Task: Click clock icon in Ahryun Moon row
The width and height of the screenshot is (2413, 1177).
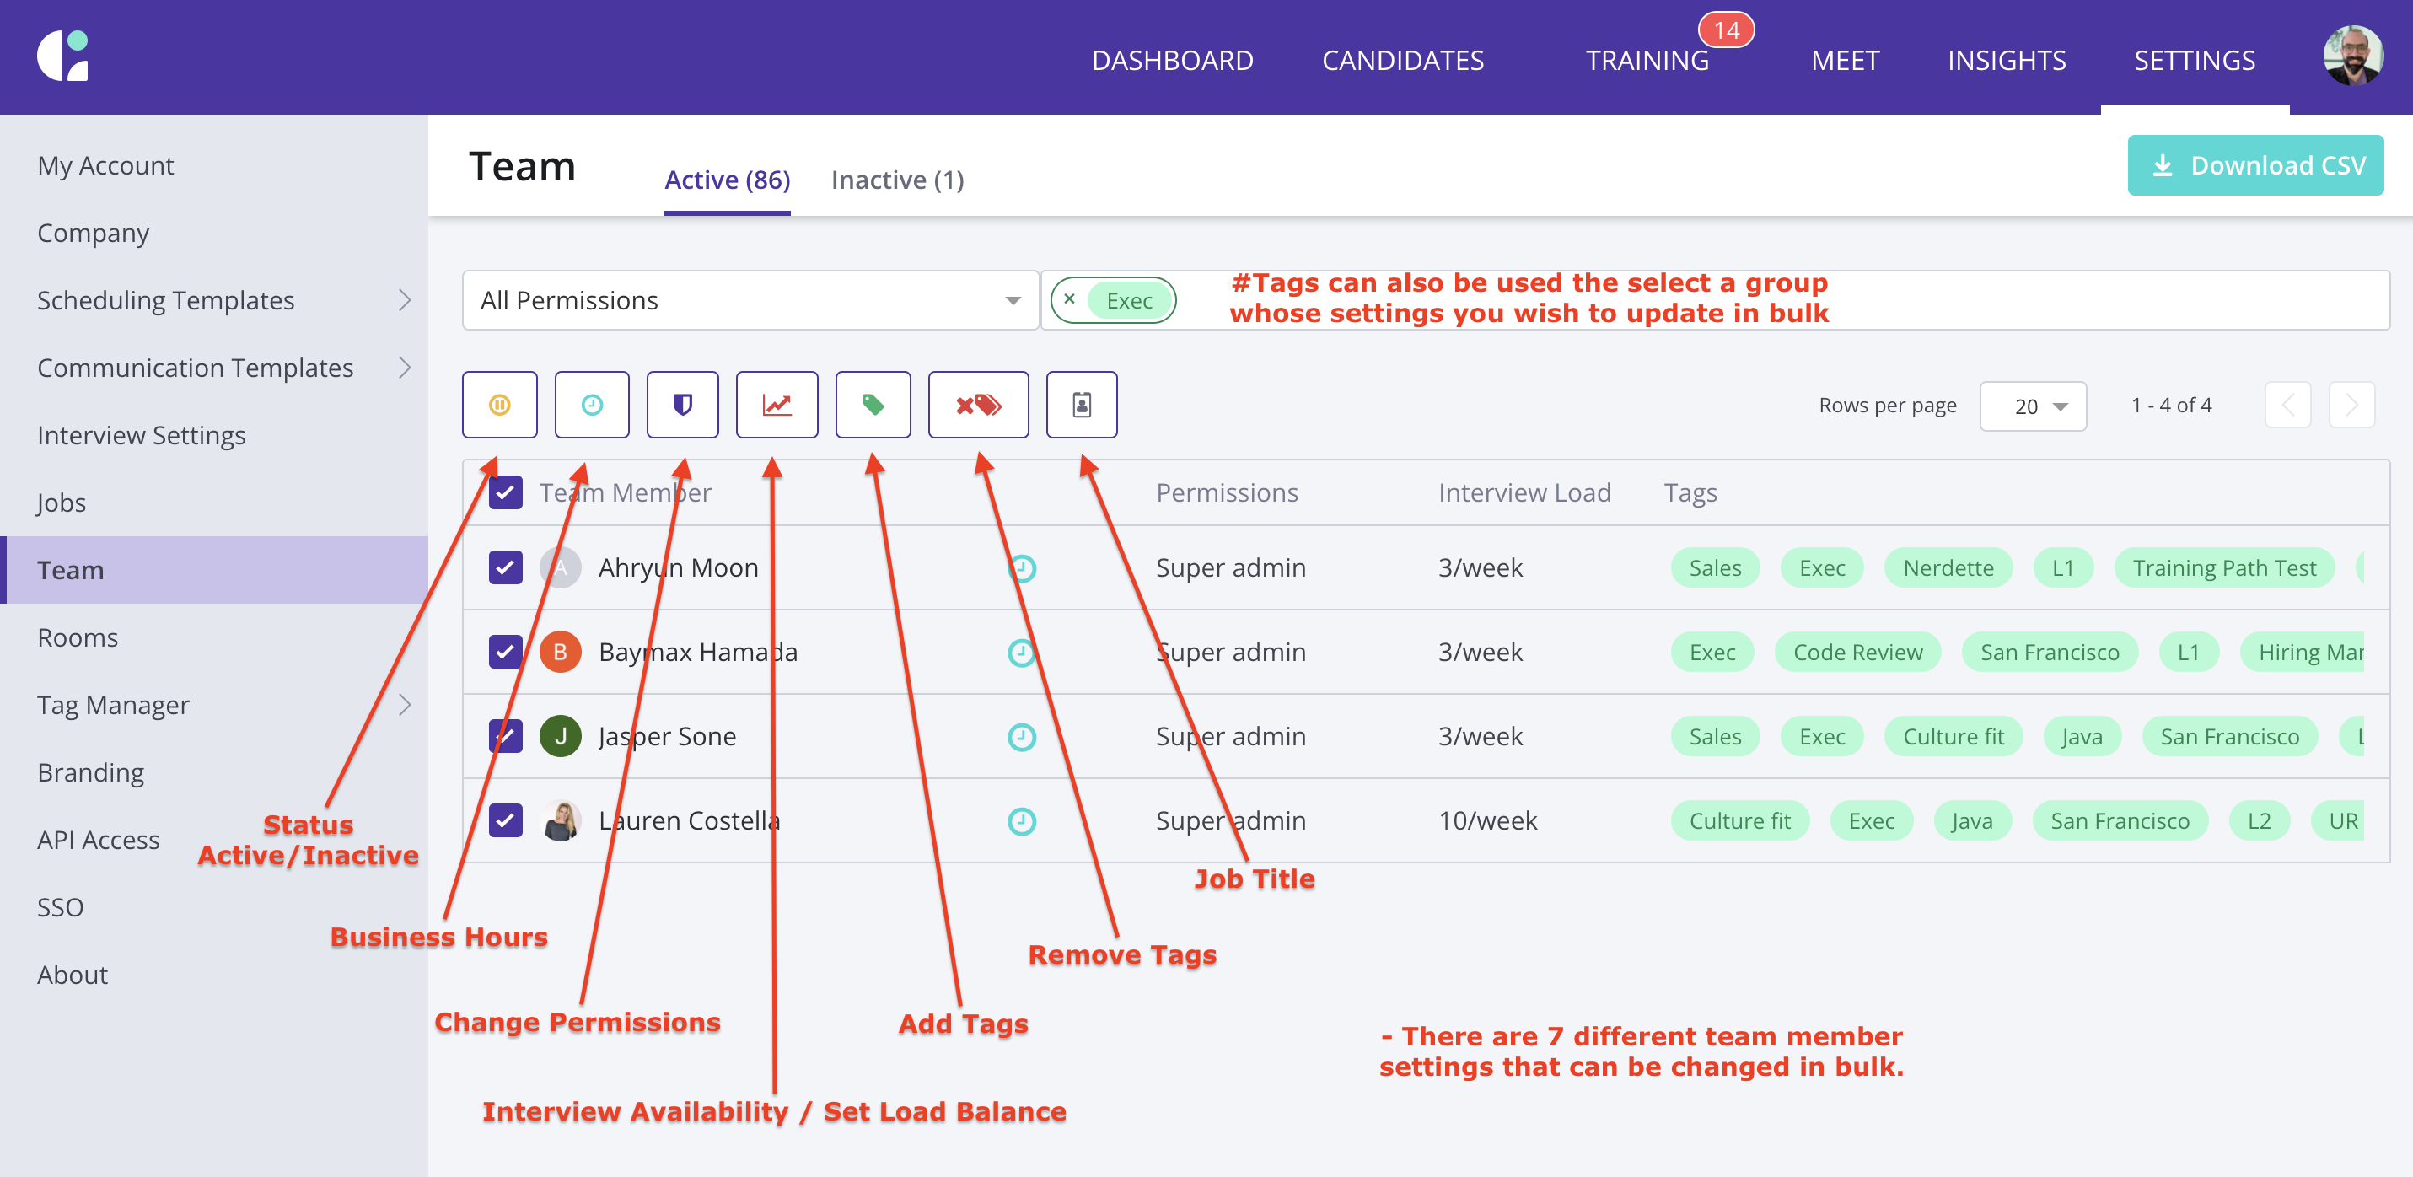Action: tap(1021, 568)
